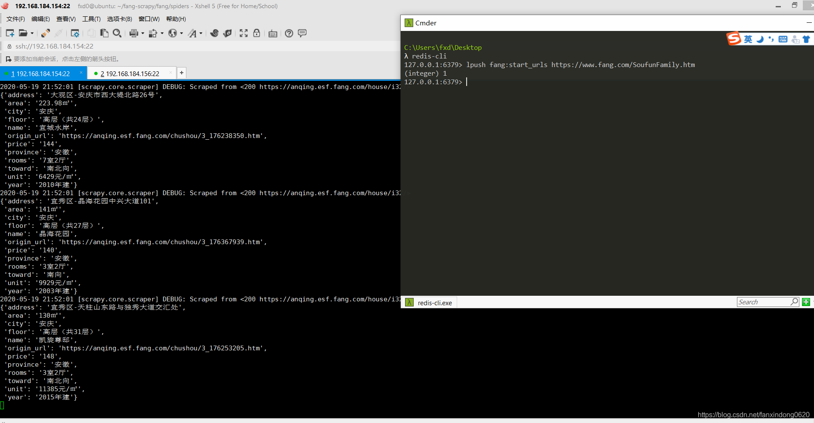Open the Xshell toolbar keyboard icon
The height and width of the screenshot is (423, 814).
point(273,34)
